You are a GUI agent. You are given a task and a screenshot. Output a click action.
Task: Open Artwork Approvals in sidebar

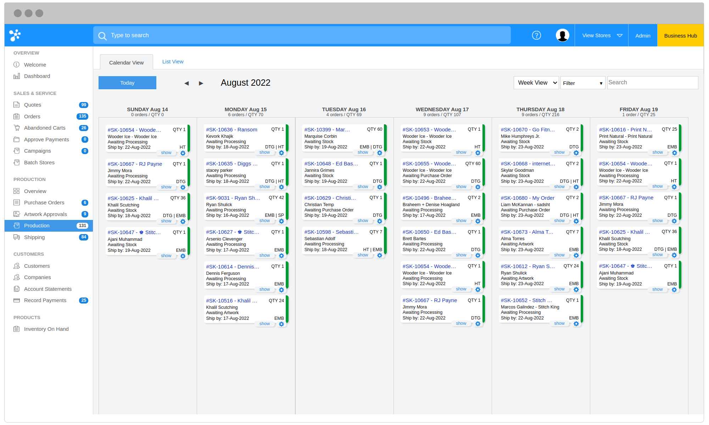click(x=45, y=214)
